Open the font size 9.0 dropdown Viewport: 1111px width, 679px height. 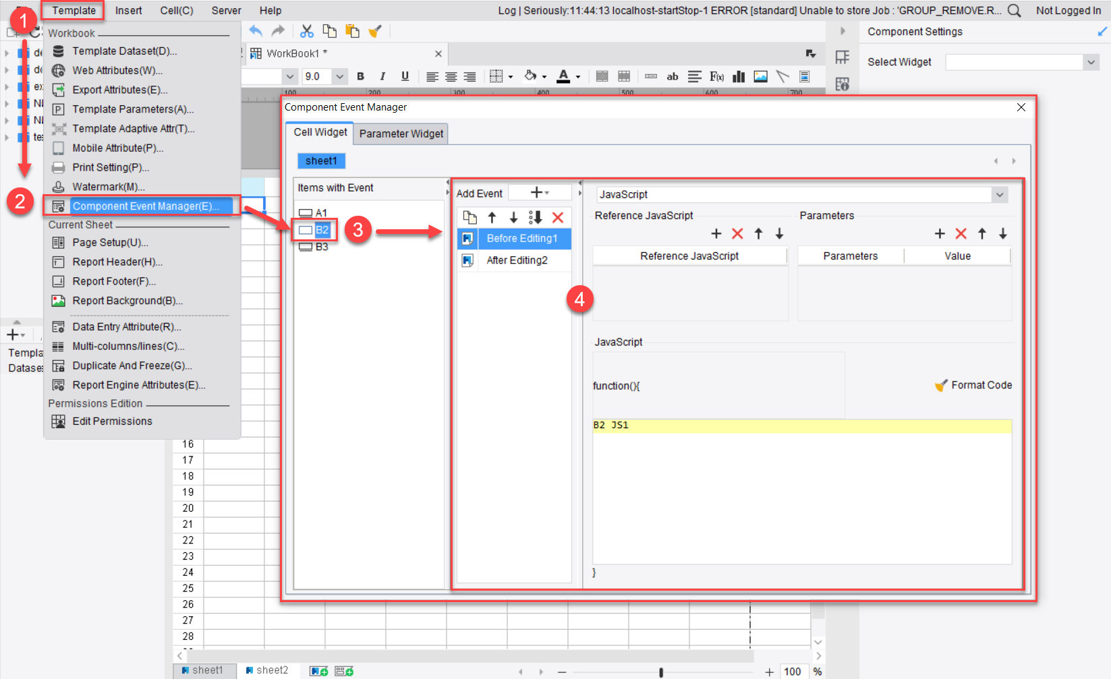click(340, 76)
